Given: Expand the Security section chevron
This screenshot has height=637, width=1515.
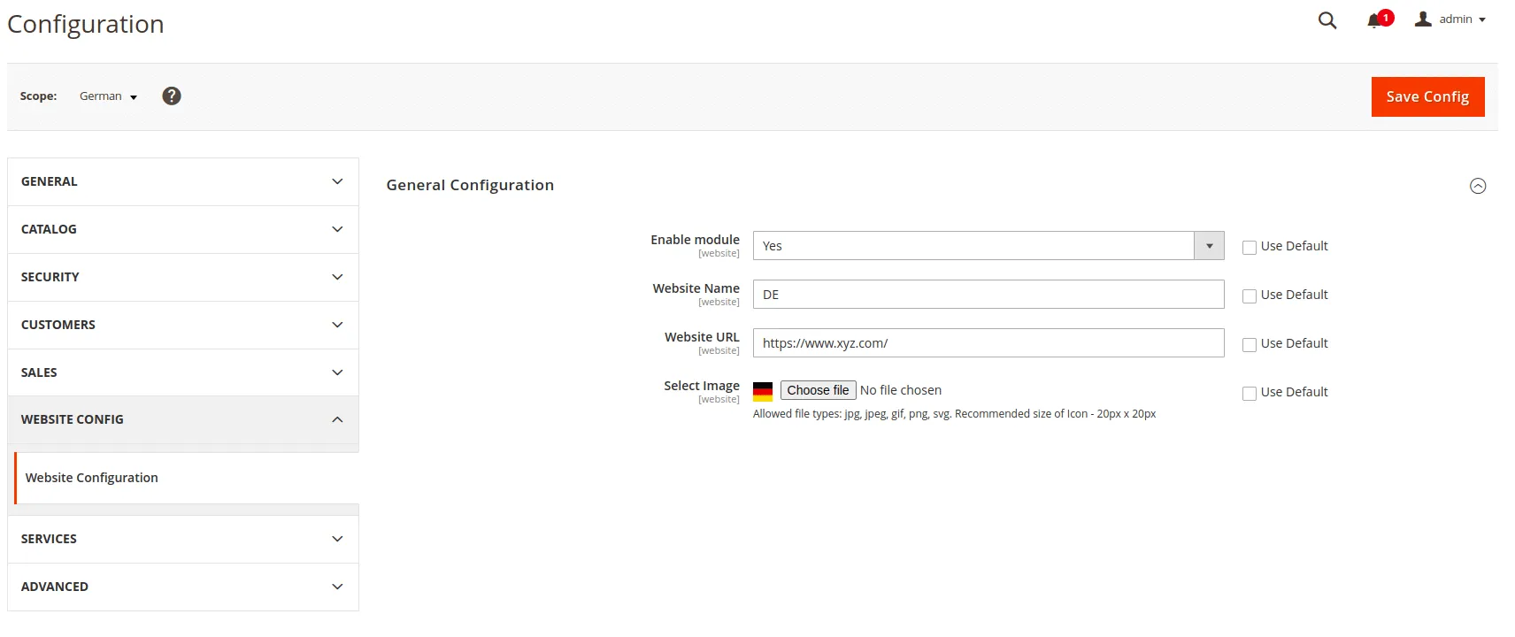Looking at the screenshot, I should [337, 277].
